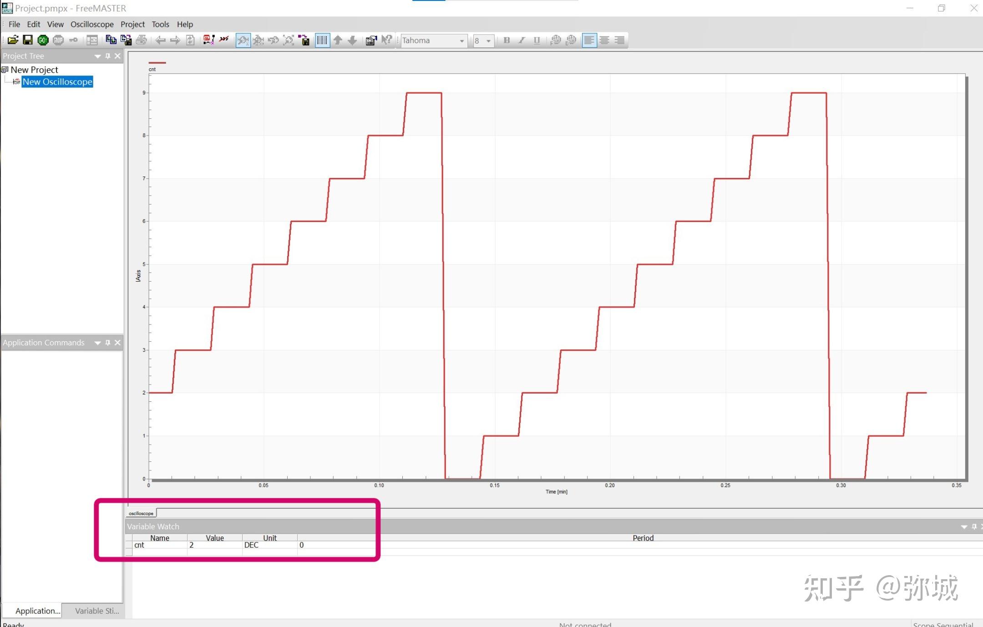Click cnt legend red line swatch

click(x=157, y=63)
